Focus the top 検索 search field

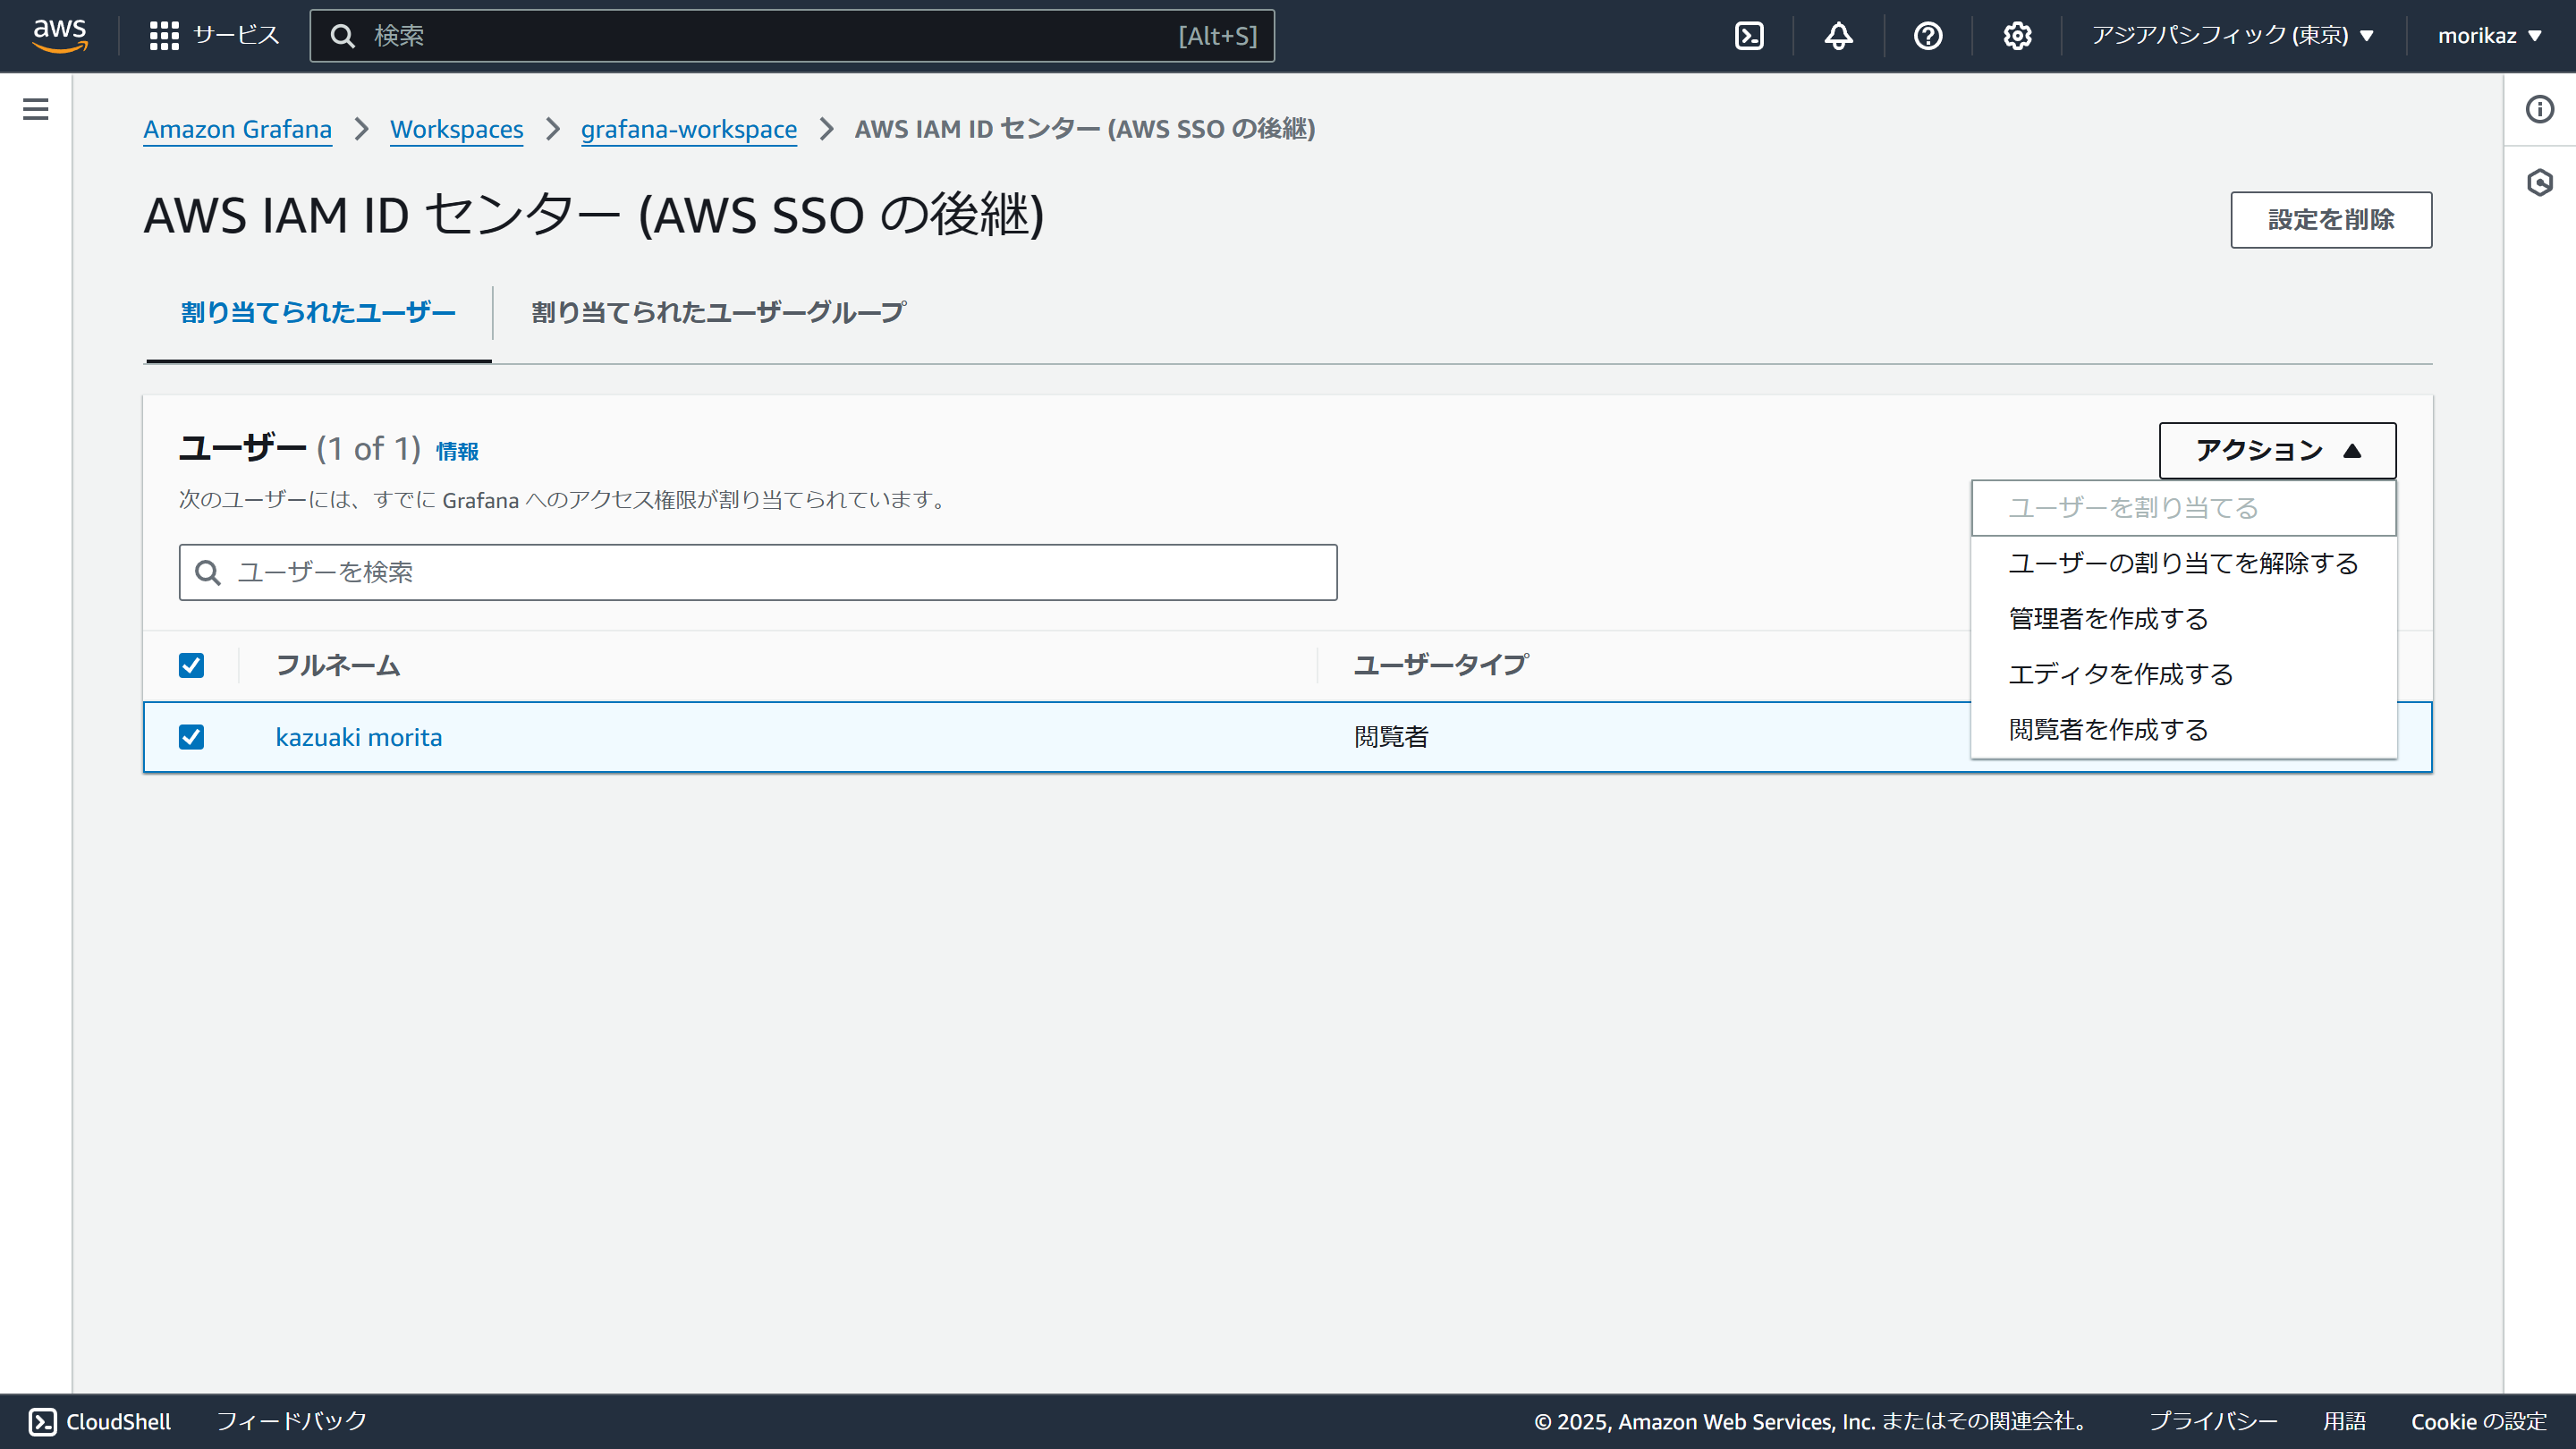(x=792, y=36)
